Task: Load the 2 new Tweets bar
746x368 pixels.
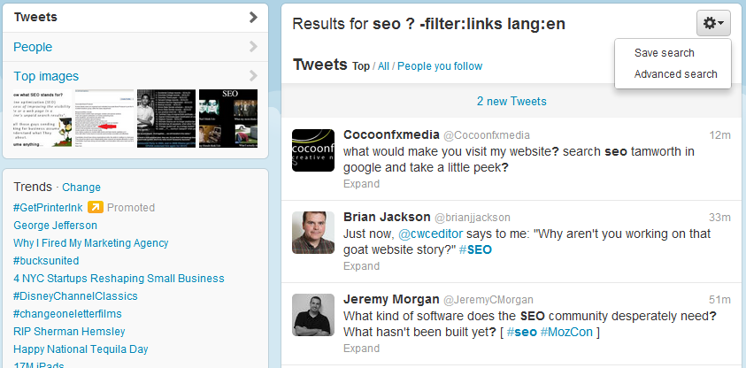Action: 511,101
